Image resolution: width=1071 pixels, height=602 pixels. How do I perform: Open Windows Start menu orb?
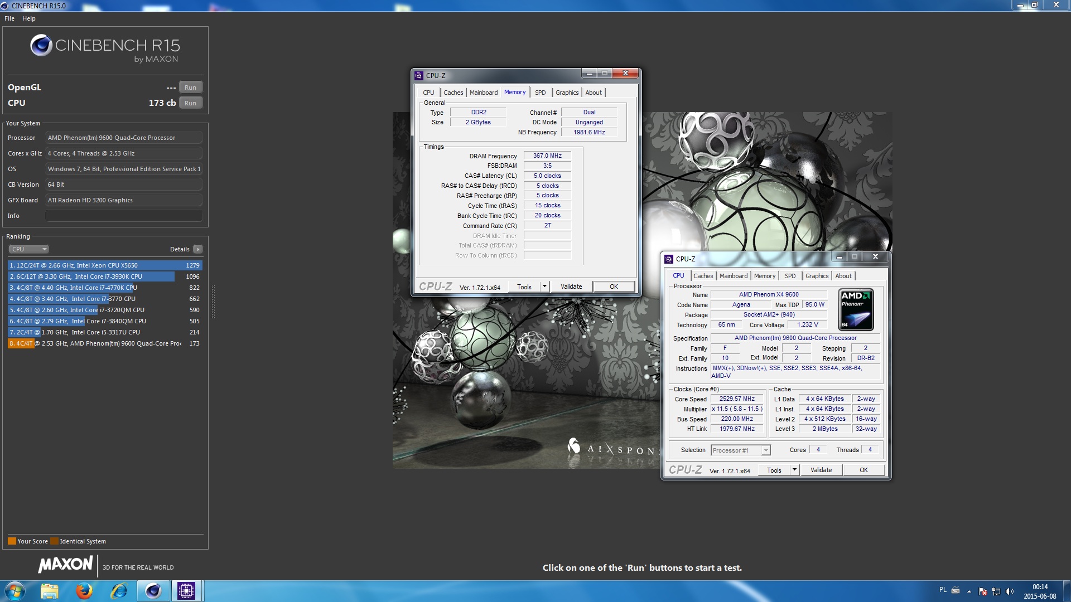click(15, 591)
